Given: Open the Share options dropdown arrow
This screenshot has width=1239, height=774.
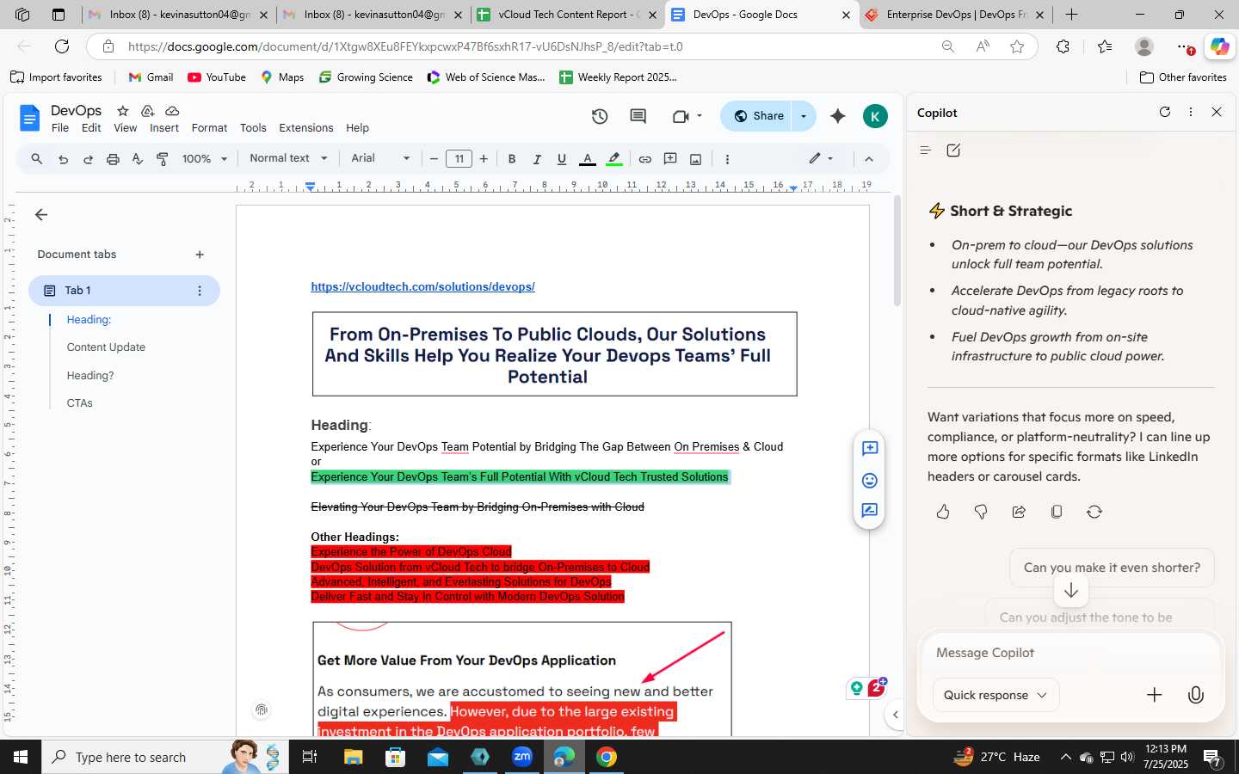Looking at the screenshot, I should coord(804,116).
